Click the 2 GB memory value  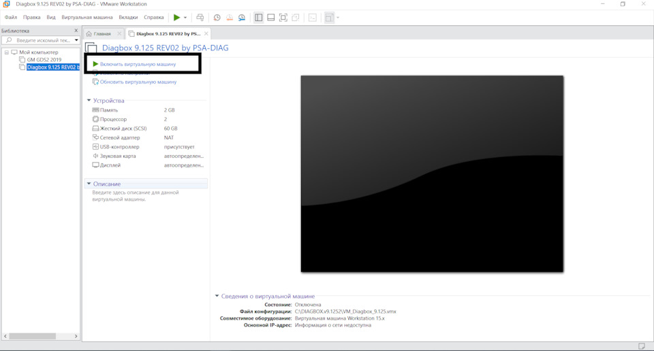point(169,110)
